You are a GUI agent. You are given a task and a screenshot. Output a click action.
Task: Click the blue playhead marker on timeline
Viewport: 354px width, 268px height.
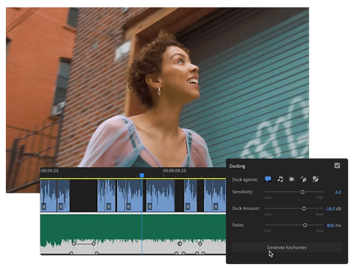click(142, 175)
